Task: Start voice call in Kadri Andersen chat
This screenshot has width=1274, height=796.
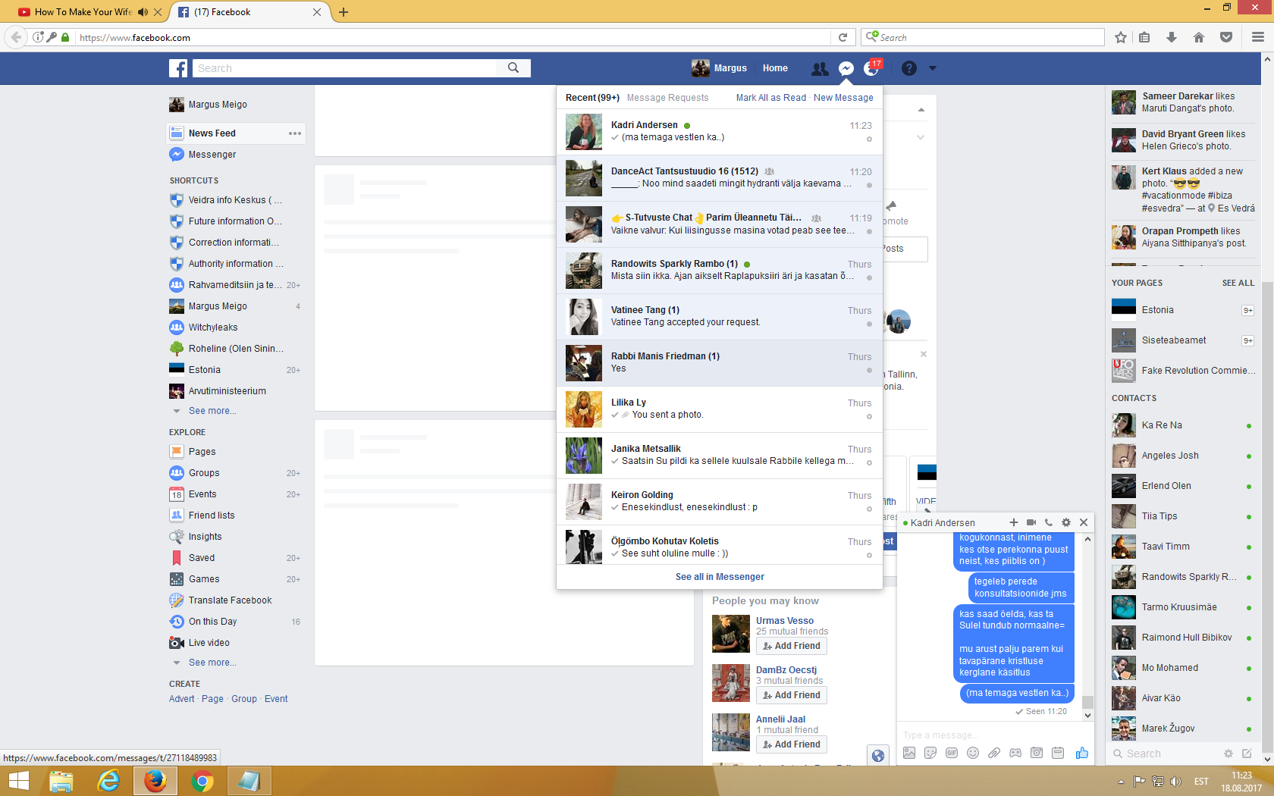Action: click(1049, 522)
